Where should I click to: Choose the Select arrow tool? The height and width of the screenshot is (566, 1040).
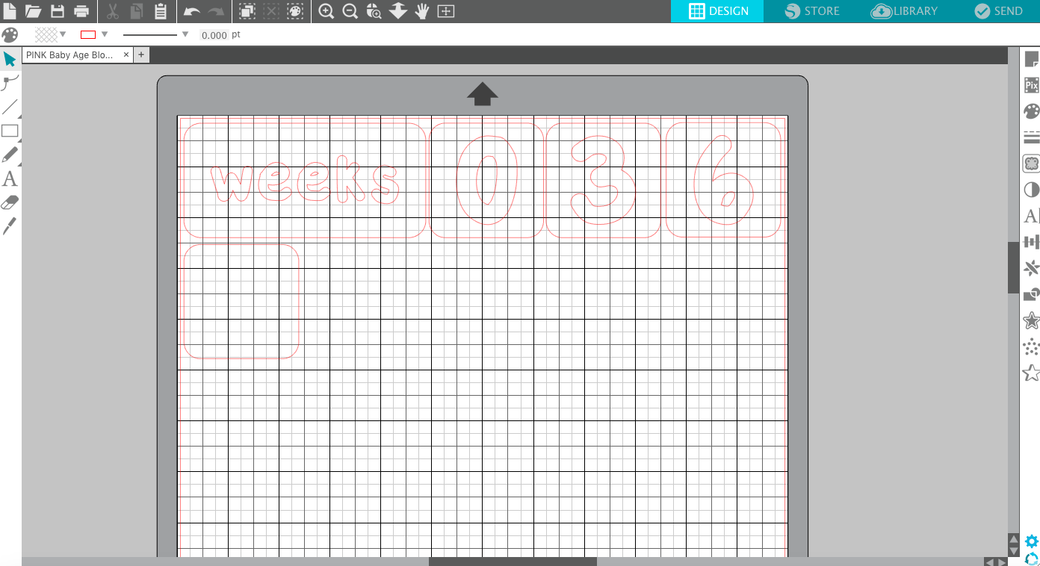point(10,59)
